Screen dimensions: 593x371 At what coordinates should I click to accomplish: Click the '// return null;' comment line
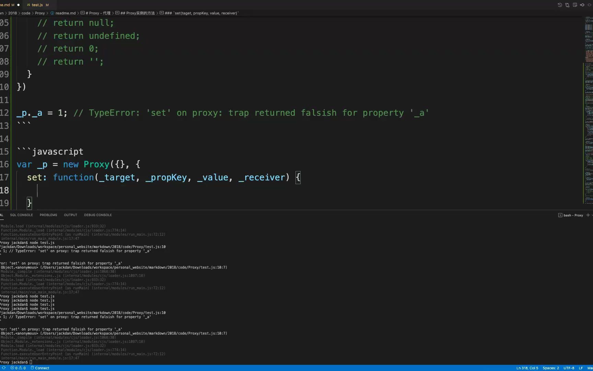[75, 23]
